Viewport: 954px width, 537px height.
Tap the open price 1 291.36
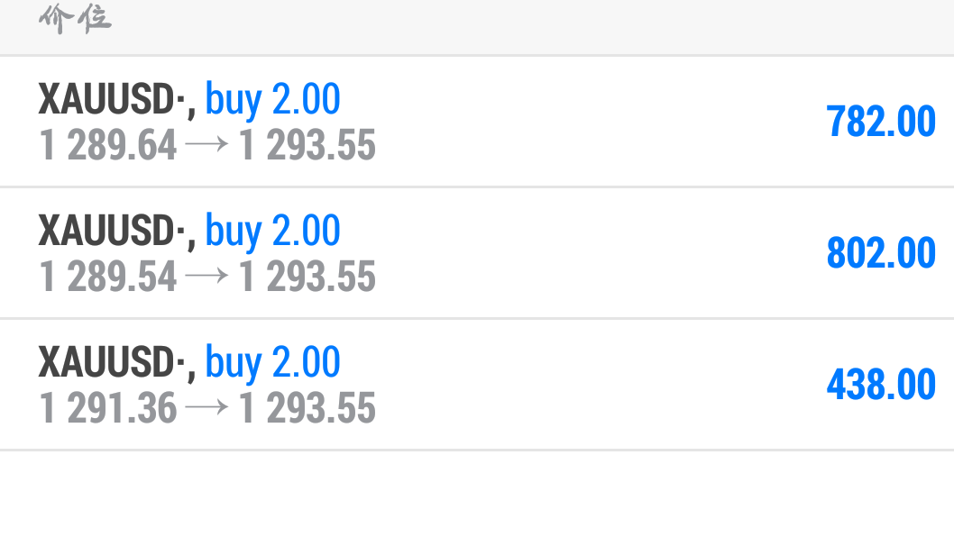click(x=107, y=407)
